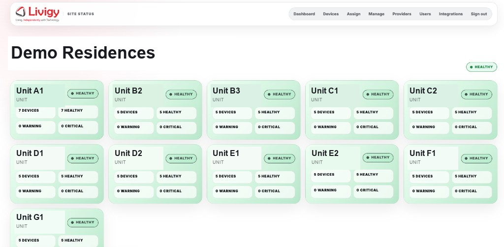Viewport: 504px width, 247px height.
Task: Click the Unit E2 HEALTHY badge
Action: tap(378, 158)
